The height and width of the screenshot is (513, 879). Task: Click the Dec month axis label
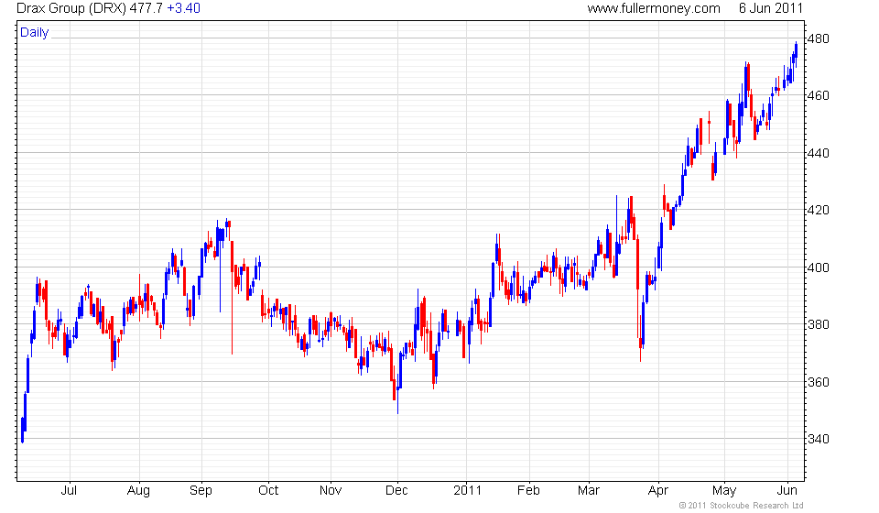pyautogui.click(x=396, y=491)
